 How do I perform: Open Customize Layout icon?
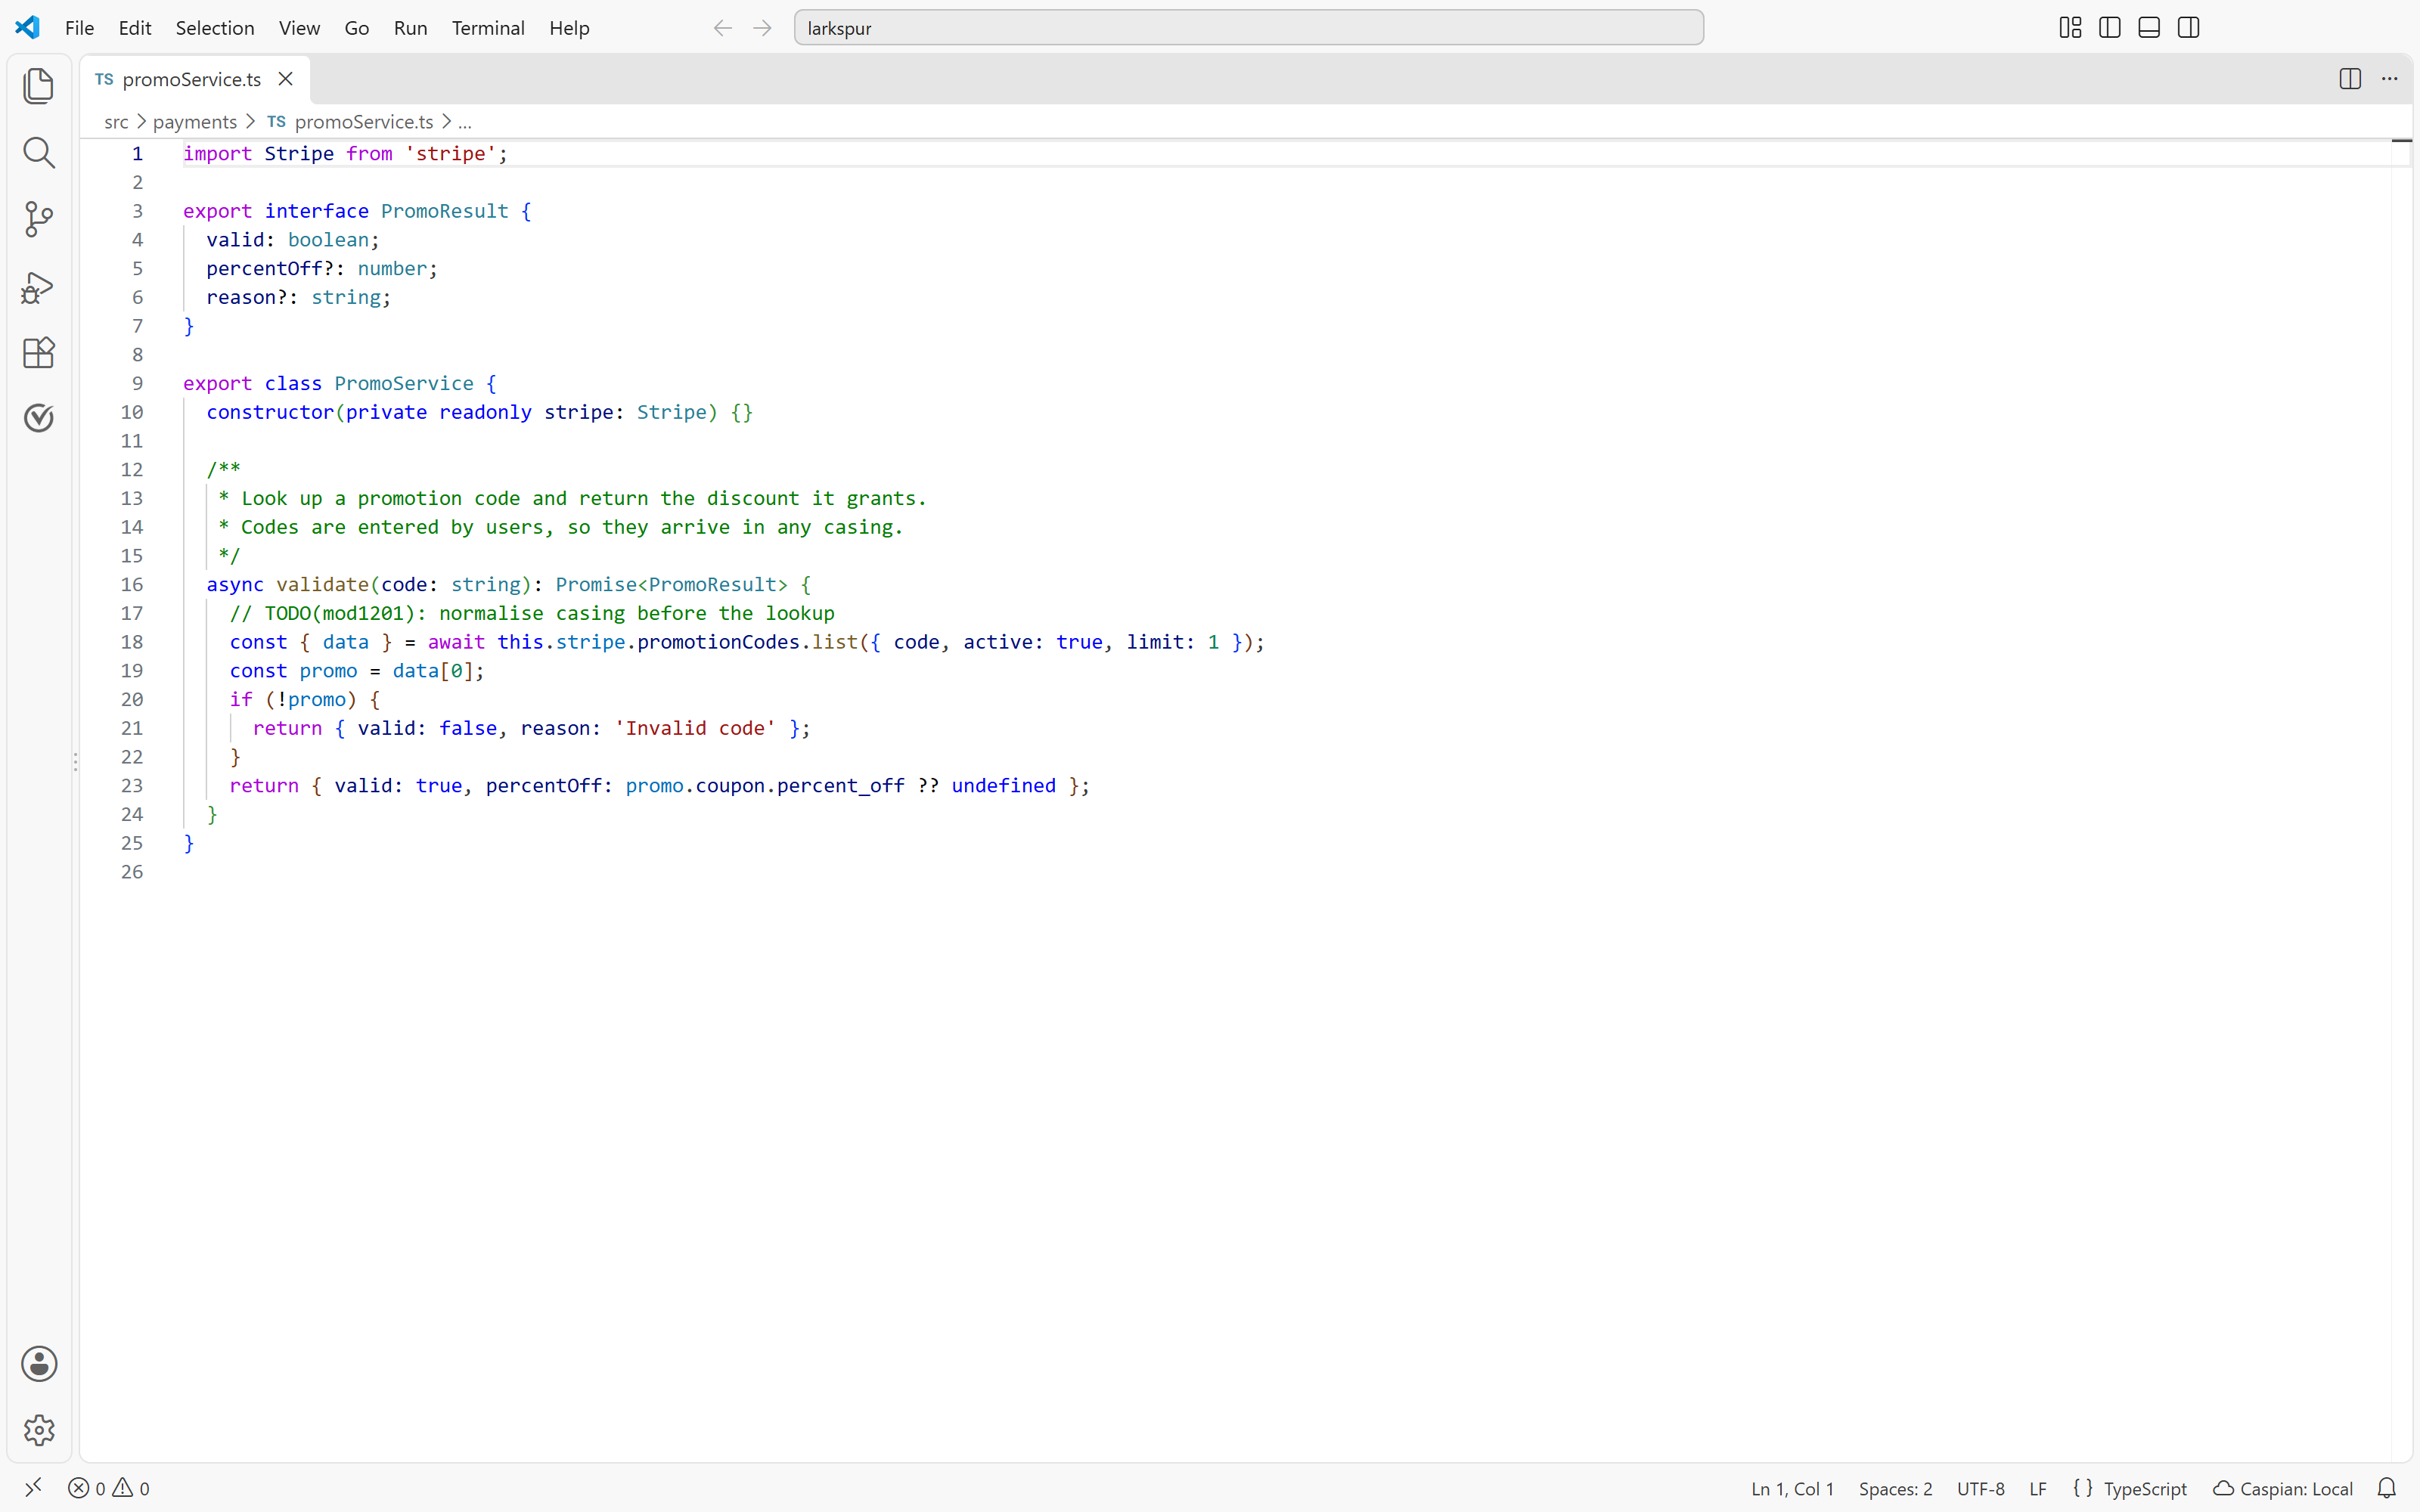point(2070,28)
